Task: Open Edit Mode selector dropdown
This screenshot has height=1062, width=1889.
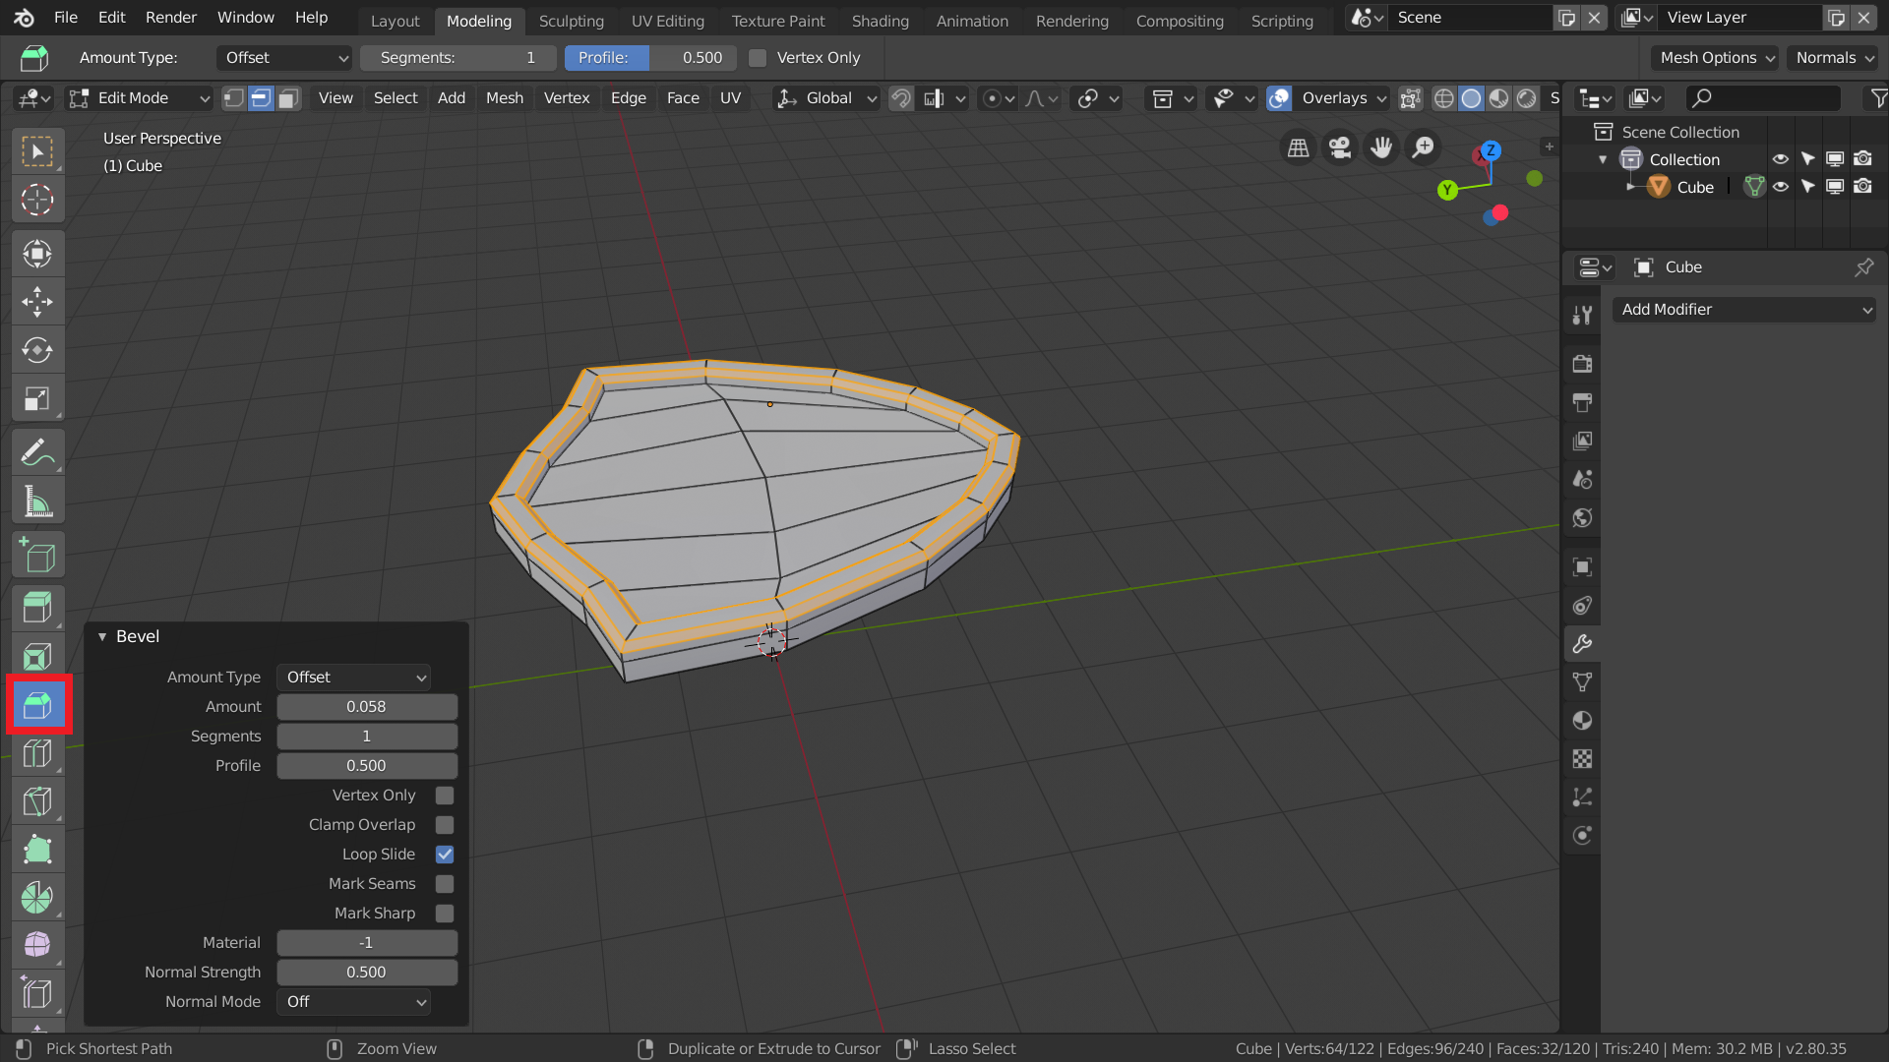Action: 139,98
